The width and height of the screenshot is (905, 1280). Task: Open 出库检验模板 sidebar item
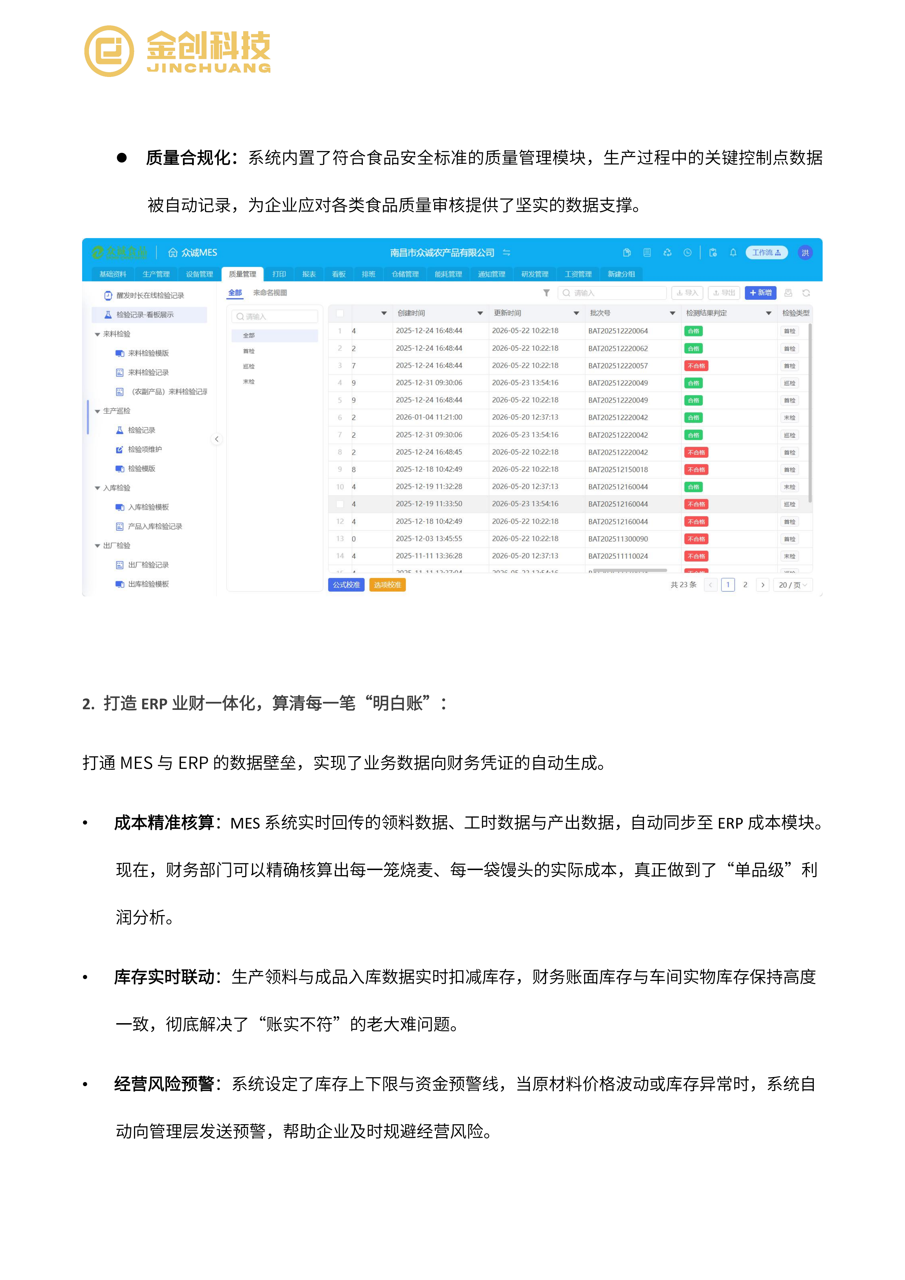[x=142, y=584]
